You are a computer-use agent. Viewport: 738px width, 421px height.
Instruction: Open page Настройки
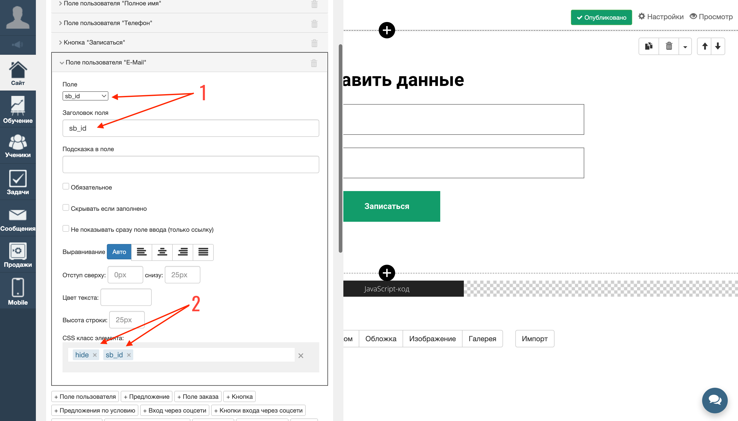click(661, 16)
